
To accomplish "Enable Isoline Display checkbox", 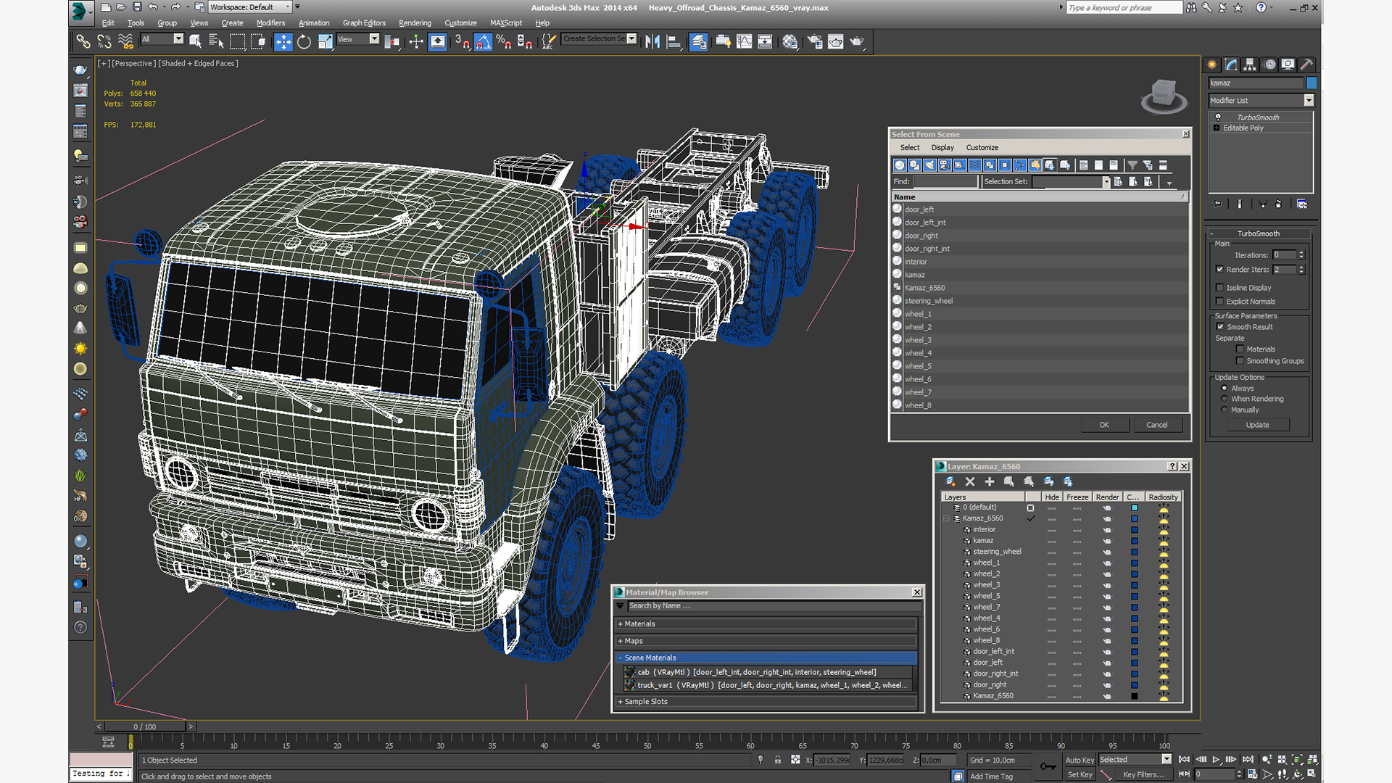I will coord(1219,288).
